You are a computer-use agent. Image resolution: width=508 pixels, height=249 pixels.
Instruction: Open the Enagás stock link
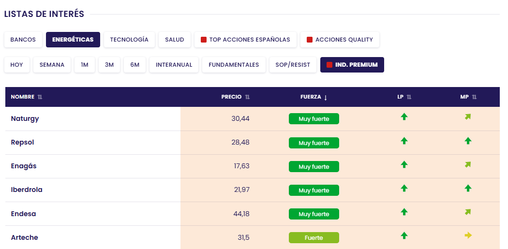coord(24,166)
